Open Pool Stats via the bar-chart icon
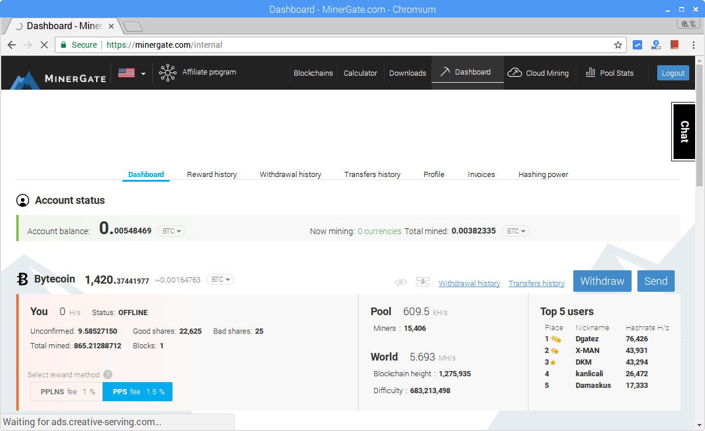The image size is (705, 431). pos(590,72)
